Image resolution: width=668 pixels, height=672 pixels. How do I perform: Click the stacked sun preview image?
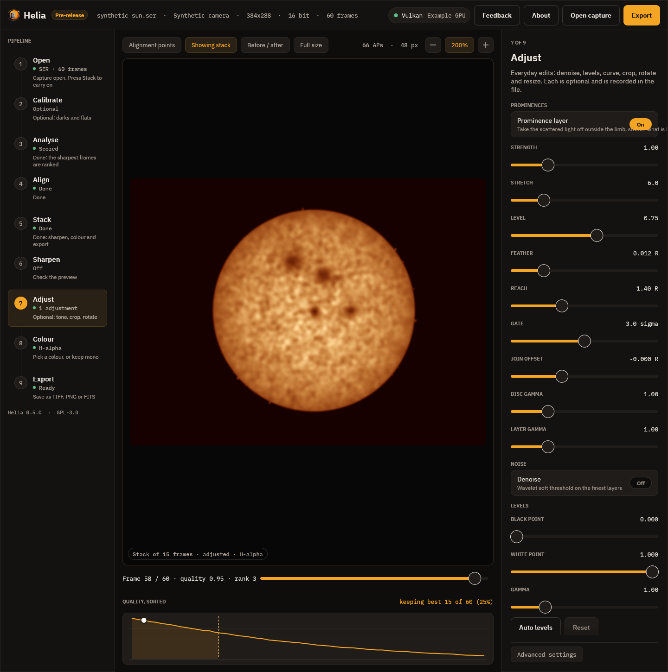pyautogui.click(x=308, y=312)
